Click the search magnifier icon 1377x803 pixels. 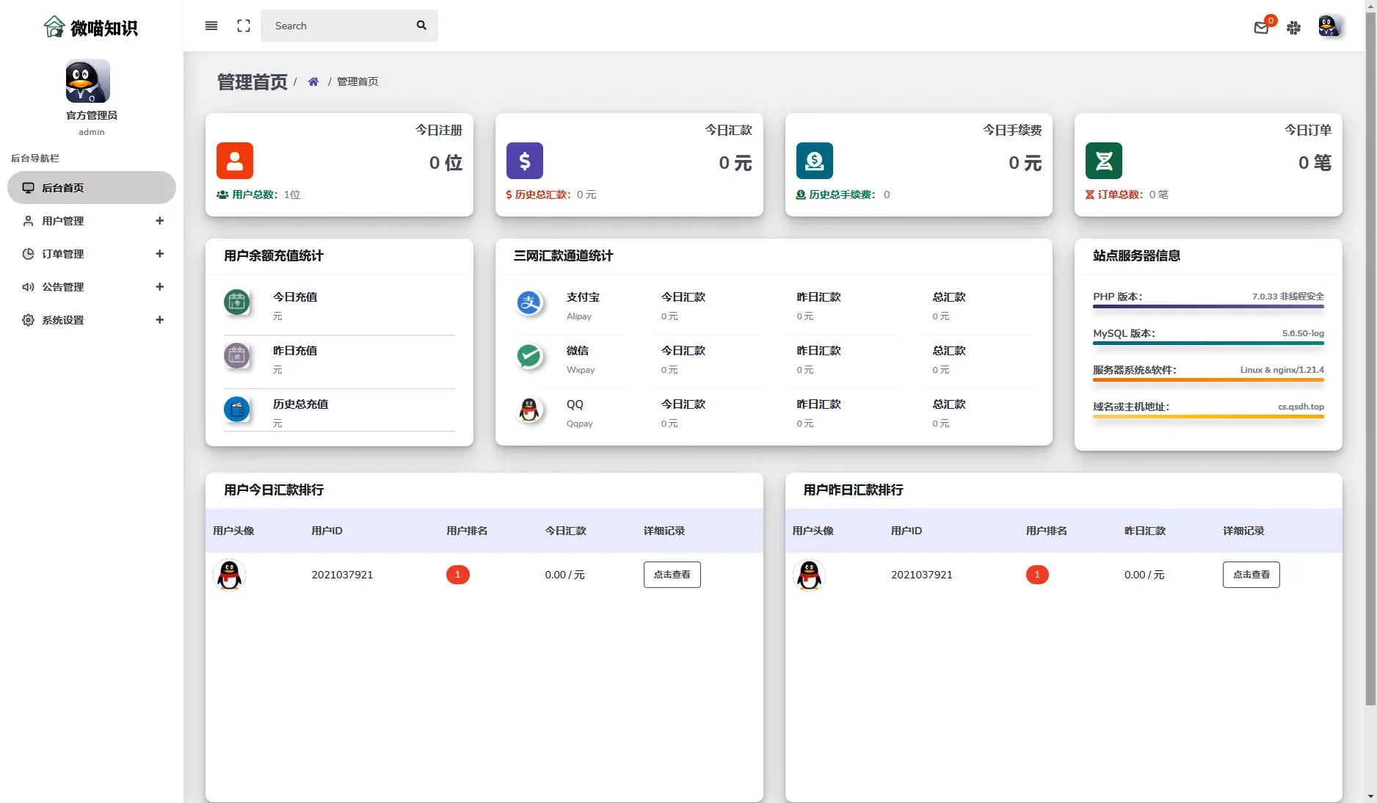tap(421, 26)
